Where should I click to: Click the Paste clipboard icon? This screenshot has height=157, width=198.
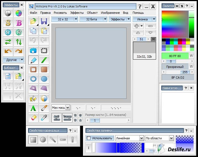44,31
